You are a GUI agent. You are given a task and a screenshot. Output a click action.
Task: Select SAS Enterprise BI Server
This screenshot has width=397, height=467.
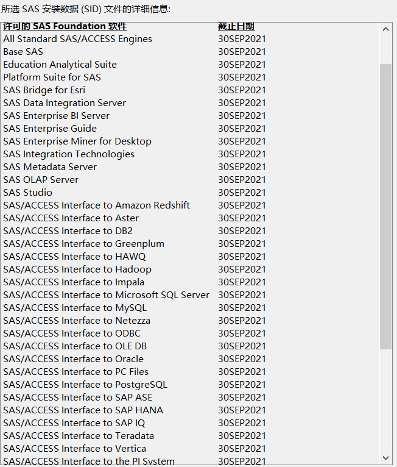coord(56,116)
